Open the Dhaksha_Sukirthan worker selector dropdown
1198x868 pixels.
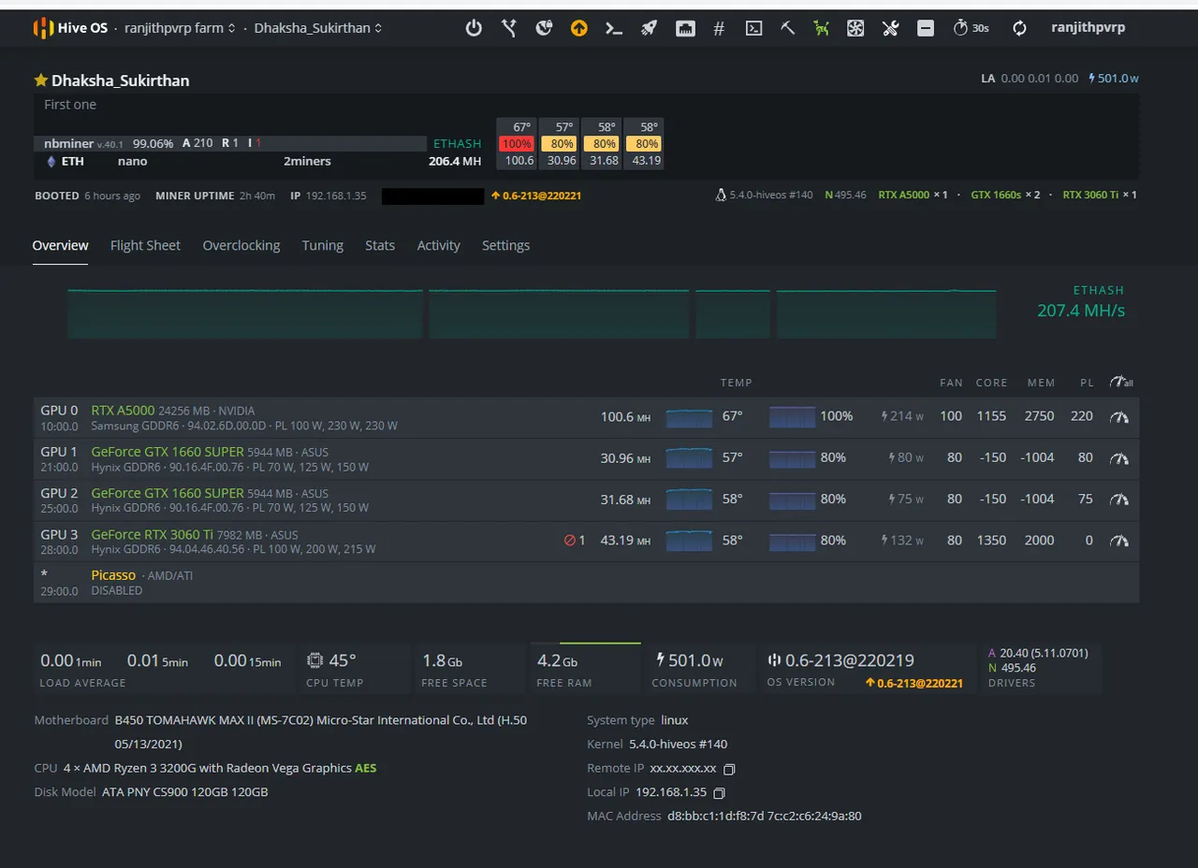click(318, 28)
